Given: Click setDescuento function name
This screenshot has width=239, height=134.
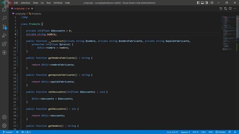Looking at the screenshot, I should pos(57,92).
